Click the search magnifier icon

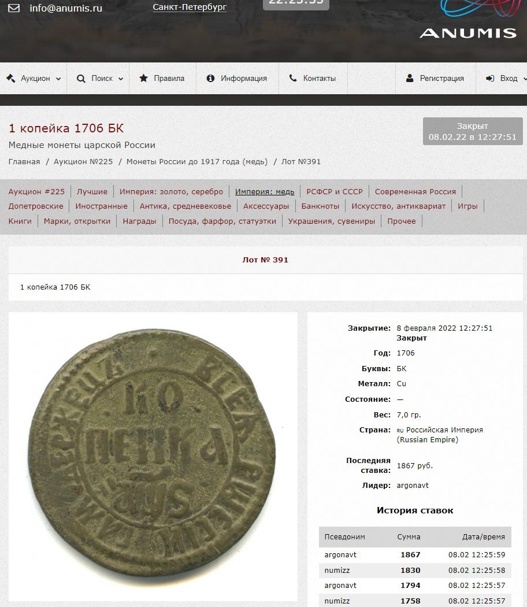point(81,79)
